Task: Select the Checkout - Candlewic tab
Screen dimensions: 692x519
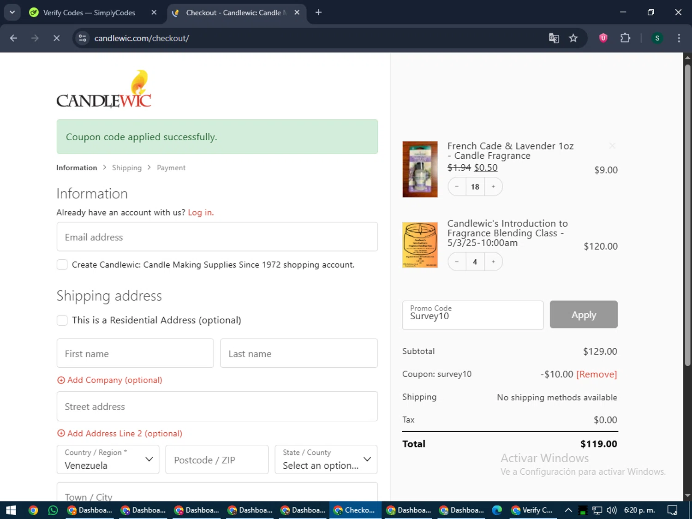Action: tap(236, 12)
